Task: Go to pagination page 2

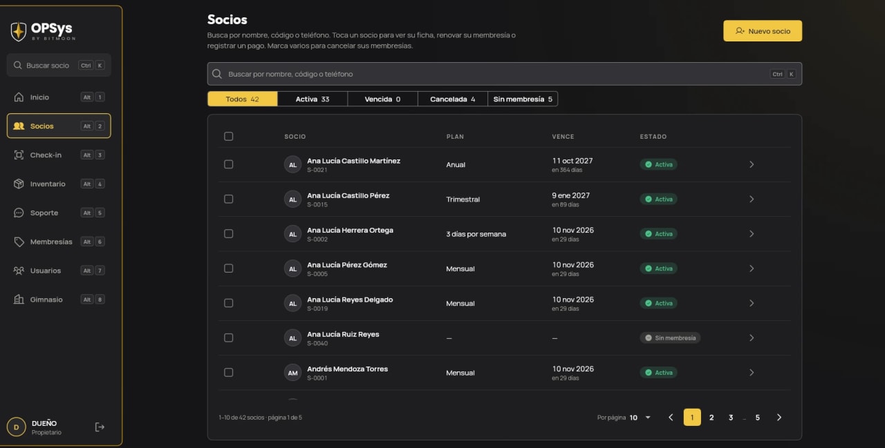Action: (x=711, y=418)
